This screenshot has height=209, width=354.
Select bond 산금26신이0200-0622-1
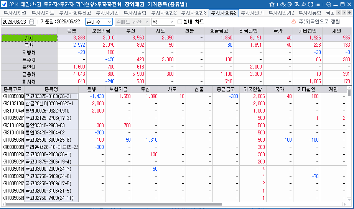pos(51,104)
